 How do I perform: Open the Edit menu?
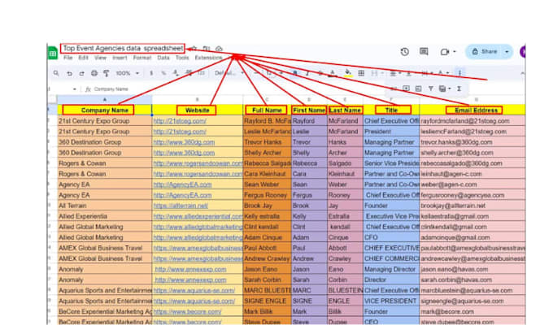pos(83,58)
